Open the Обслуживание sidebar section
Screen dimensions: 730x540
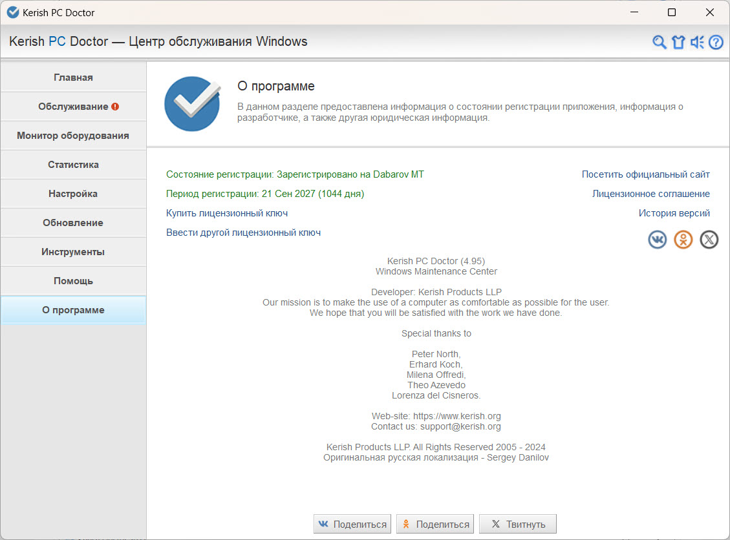73,107
